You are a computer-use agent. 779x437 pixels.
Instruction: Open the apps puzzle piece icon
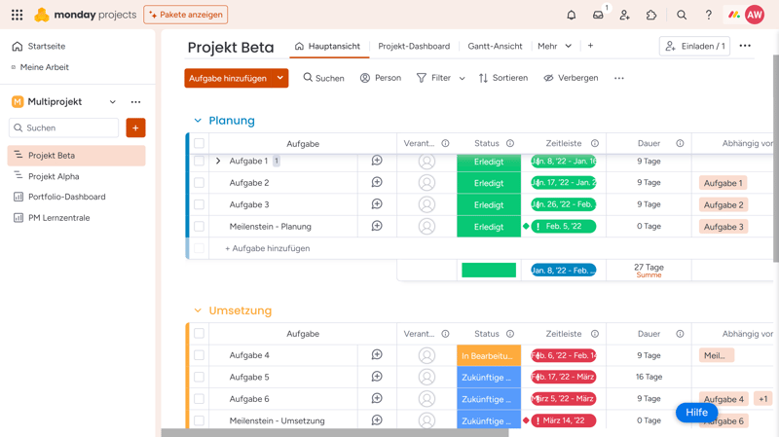click(x=651, y=15)
